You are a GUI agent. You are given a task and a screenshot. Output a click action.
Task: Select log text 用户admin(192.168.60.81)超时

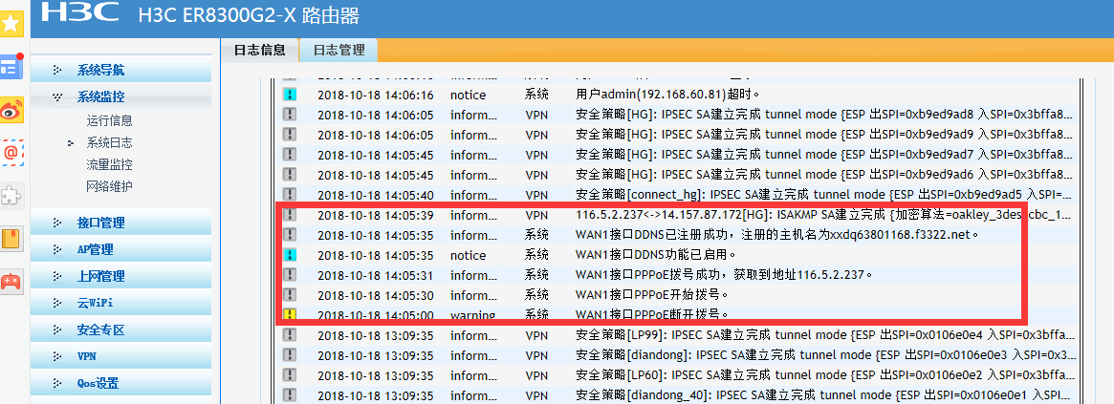[x=668, y=95]
